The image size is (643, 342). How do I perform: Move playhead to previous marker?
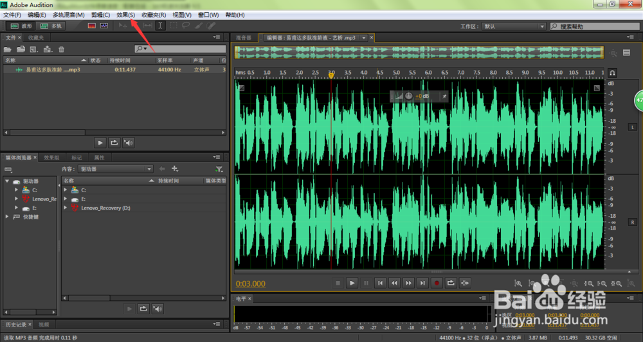[380, 283]
